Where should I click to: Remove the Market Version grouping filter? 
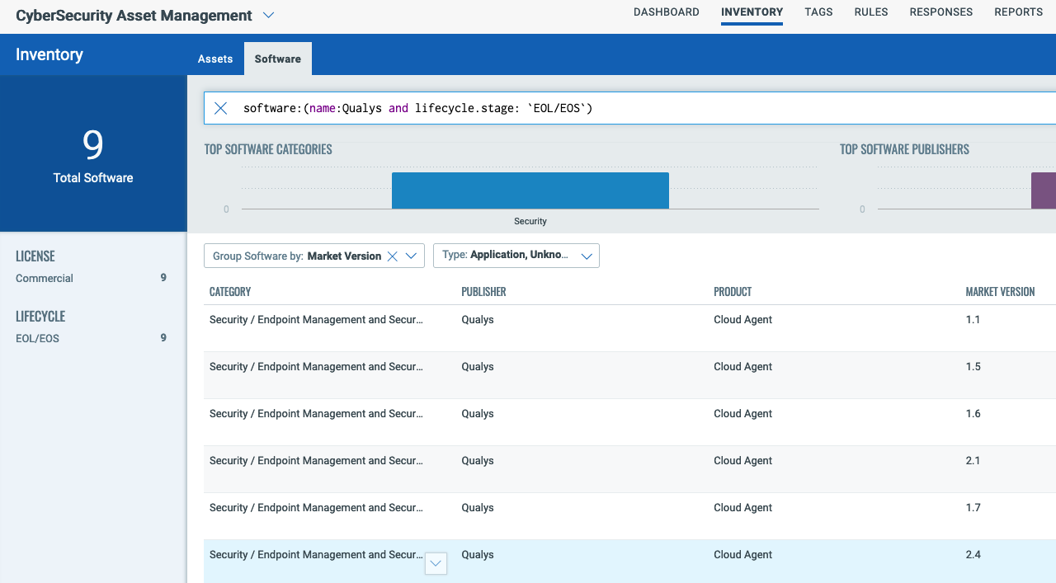[391, 256]
